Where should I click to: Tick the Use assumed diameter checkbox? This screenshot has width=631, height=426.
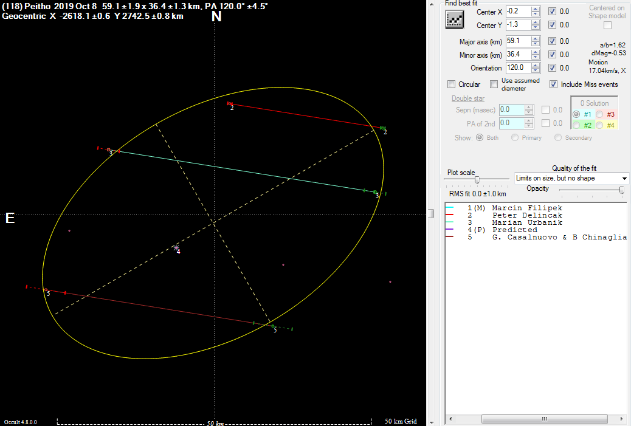[x=494, y=84]
